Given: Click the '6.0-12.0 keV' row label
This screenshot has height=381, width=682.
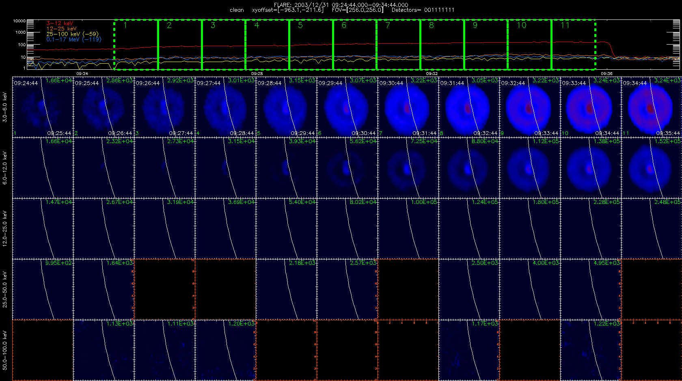Looking at the screenshot, I should pos(5,168).
